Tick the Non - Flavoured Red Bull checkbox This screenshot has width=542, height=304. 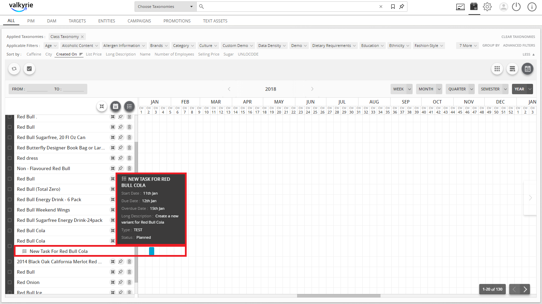(10, 168)
